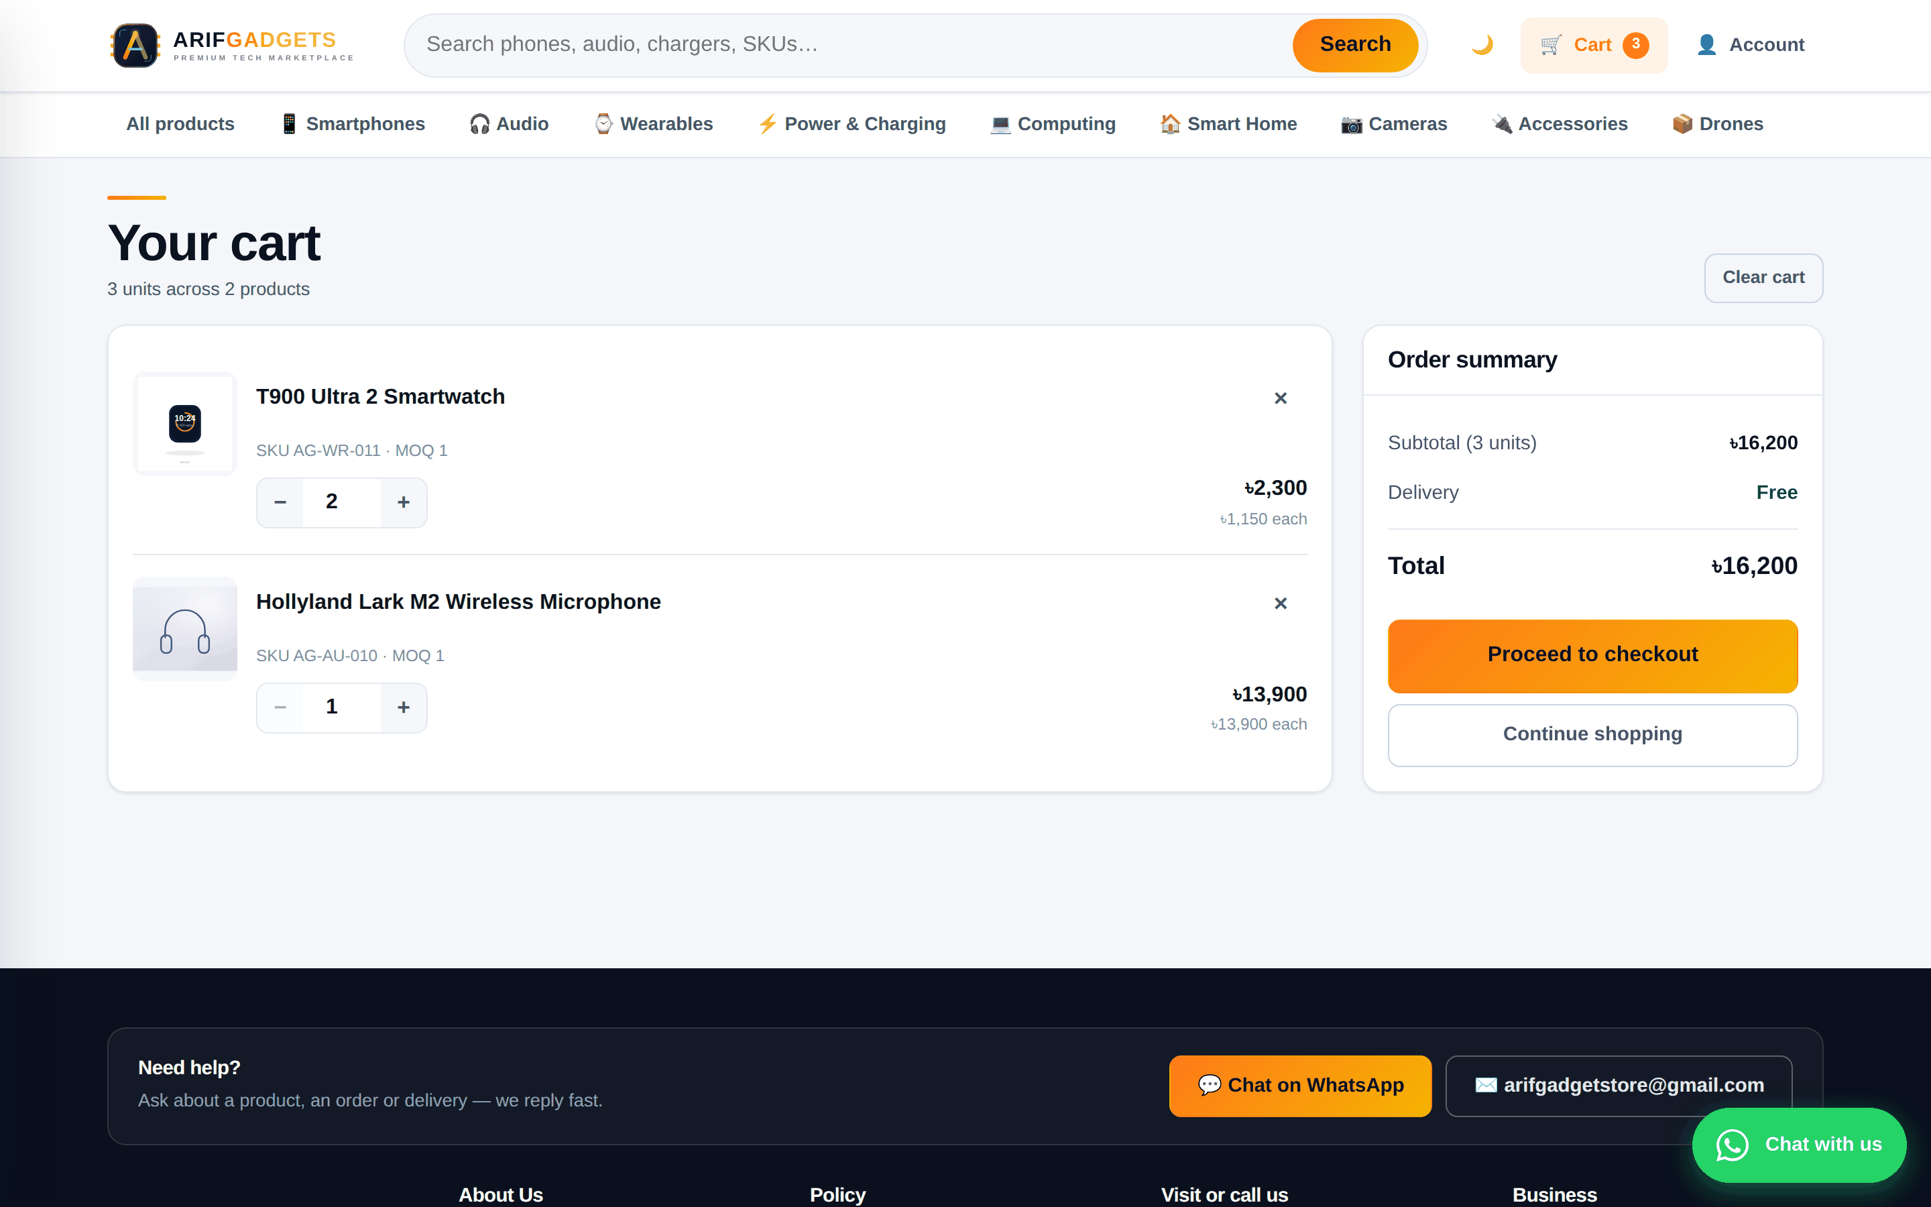Click the Business footer heading
This screenshot has width=1931, height=1207.
point(1555,1195)
